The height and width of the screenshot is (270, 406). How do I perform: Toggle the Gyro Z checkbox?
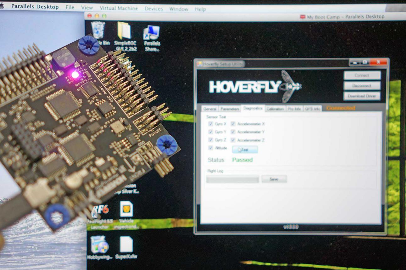(211, 140)
